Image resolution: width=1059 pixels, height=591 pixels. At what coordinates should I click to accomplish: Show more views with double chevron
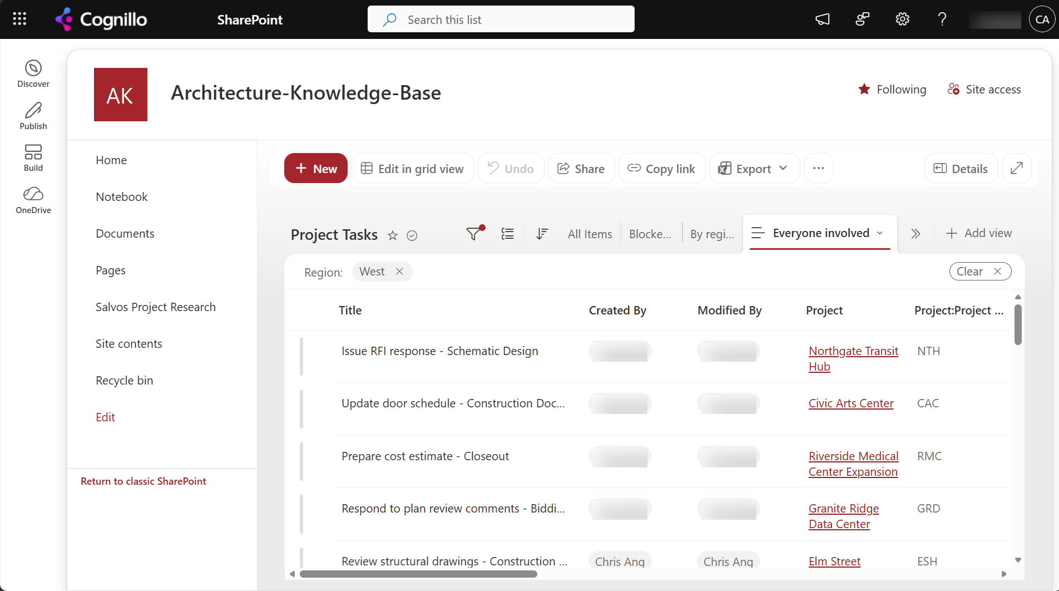[916, 234]
